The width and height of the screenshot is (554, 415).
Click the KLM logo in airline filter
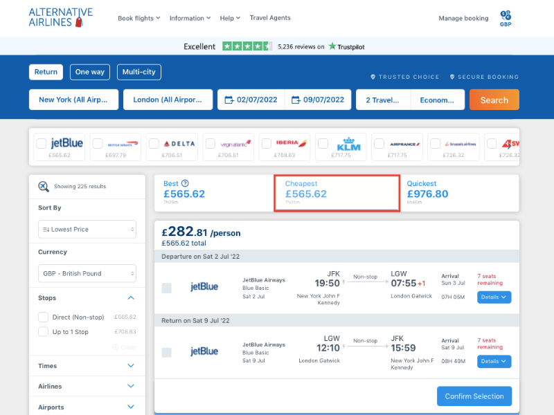(x=349, y=144)
